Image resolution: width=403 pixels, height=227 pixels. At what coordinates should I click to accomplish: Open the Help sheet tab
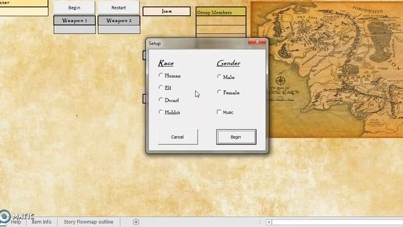[16, 222]
